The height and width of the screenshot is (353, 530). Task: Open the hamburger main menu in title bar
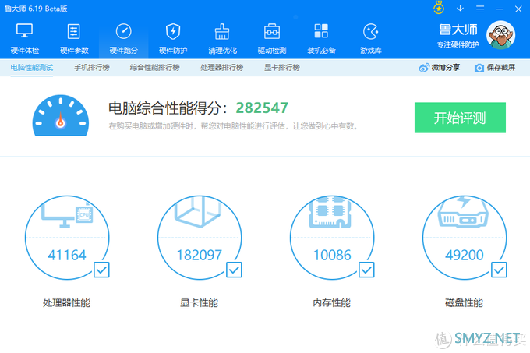point(479,9)
